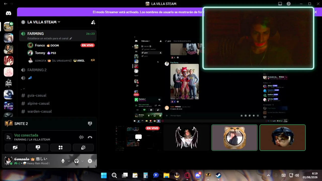Viewport: 322px width, 181px height.
Task: Open headphone output options arrow
Action: 82,161
